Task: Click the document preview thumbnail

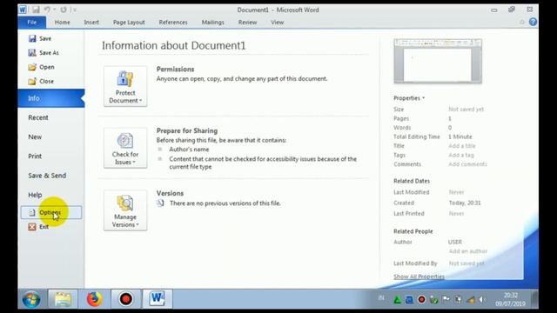Action: tap(438, 62)
